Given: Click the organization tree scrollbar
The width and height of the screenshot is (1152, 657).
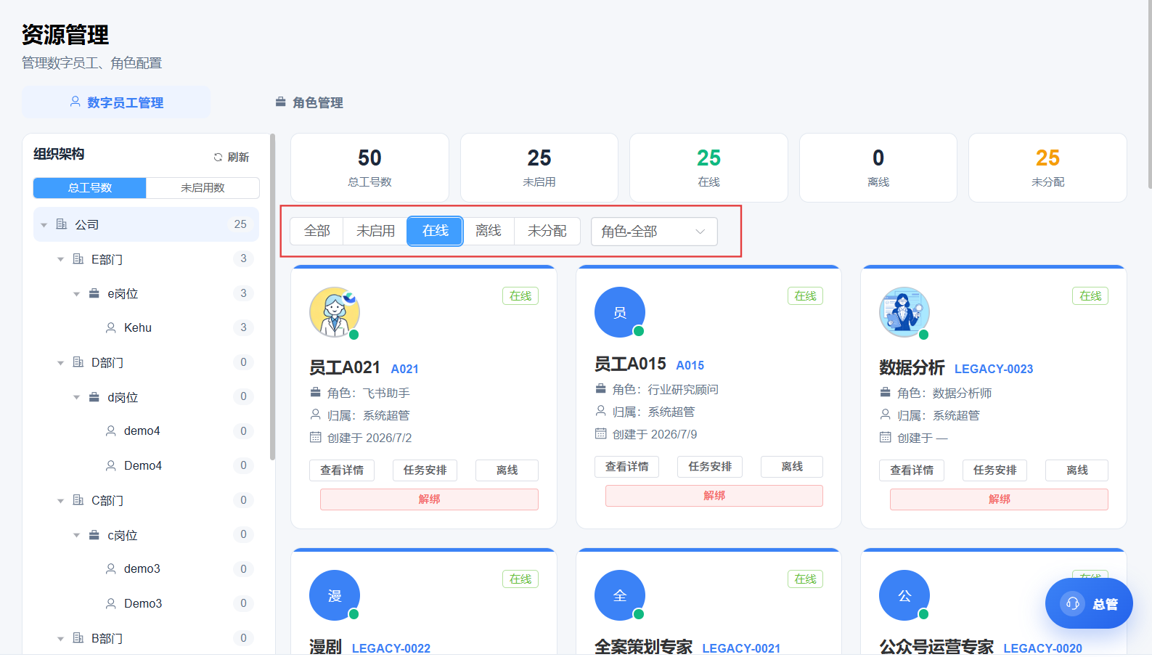Looking at the screenshot, I should pyautogui.click(x=272, y=296).
